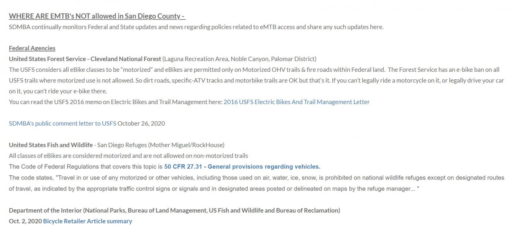Click the 'The USFS considers all eBike classes' paragraph
The image size is (515, 230).
pos(257,80)
